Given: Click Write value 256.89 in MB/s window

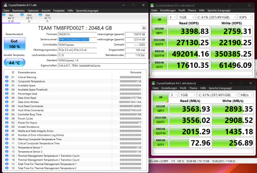Looking at the screenshot, I should pos(233,143).
